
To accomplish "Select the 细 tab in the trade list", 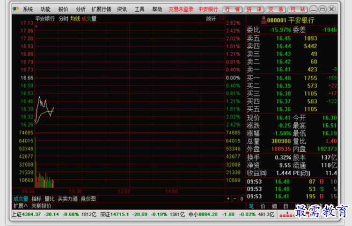I will [274, 206].
